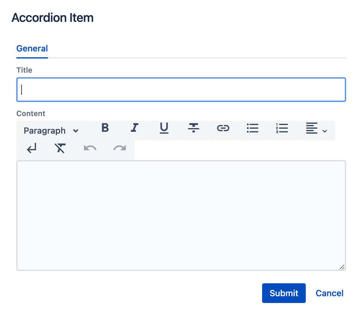Apply italic formatting
Screen dimensions: 363x319
point(134,130)
